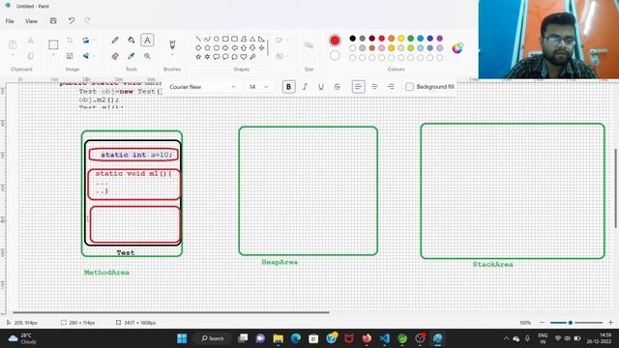
Task: Choose the Curve shape
Action: click(207, 39)
